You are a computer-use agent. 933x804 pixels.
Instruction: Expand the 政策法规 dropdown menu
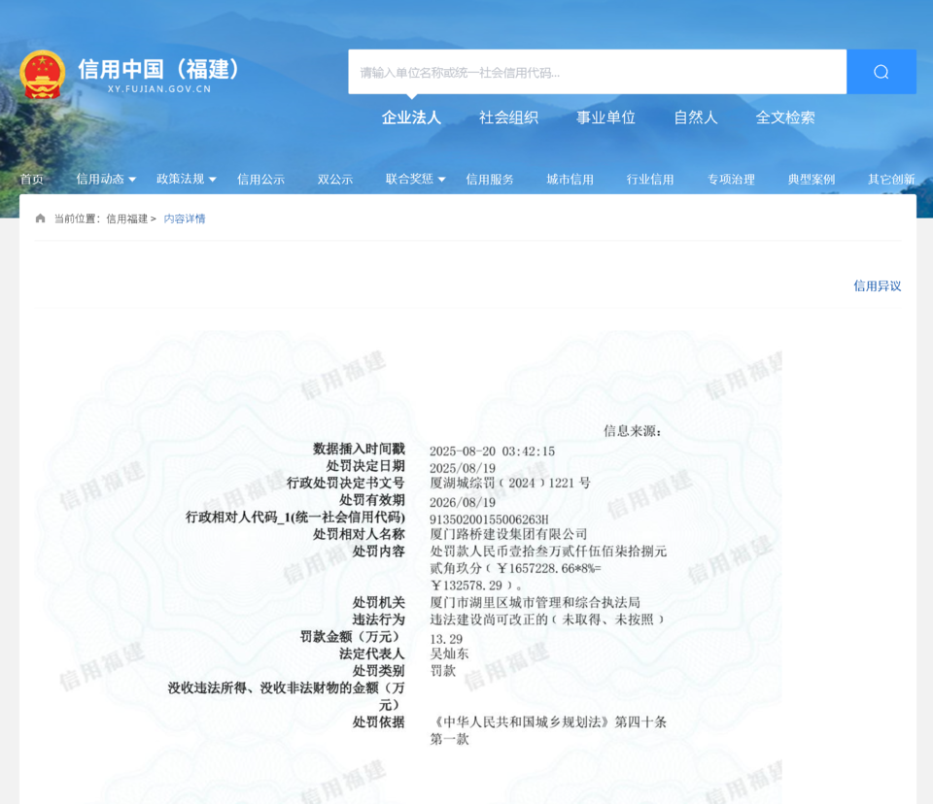pyautogui.click(x=186, y=179)
